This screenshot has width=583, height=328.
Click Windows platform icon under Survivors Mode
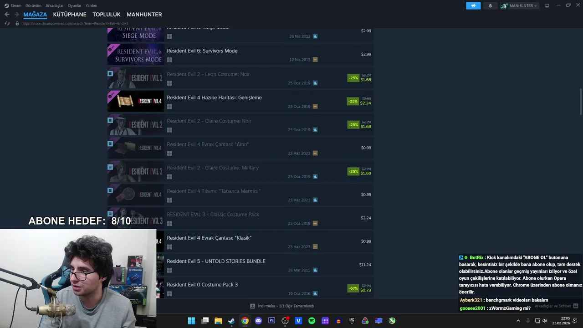tap(169, 60)
